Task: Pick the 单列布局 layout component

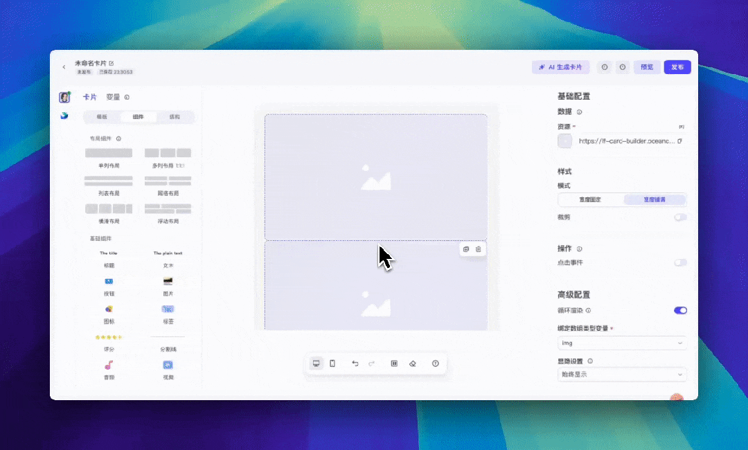Action: [109, 159]
